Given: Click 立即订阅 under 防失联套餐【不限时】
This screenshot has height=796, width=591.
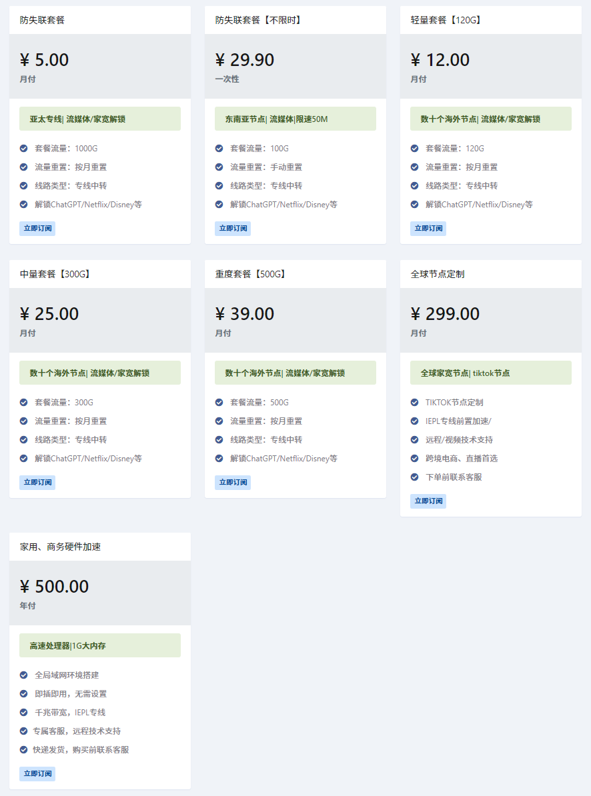Looking at the screenshot, I should [233, 229].
